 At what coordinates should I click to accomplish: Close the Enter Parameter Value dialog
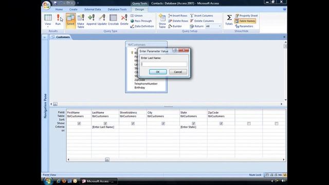pos(184,50)
